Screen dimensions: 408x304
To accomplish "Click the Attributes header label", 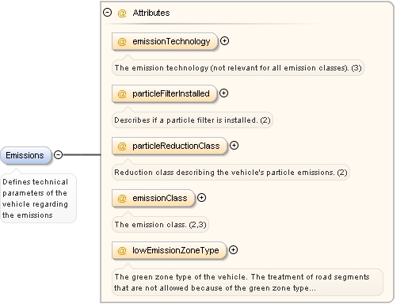I will click(x=151, y=13).
